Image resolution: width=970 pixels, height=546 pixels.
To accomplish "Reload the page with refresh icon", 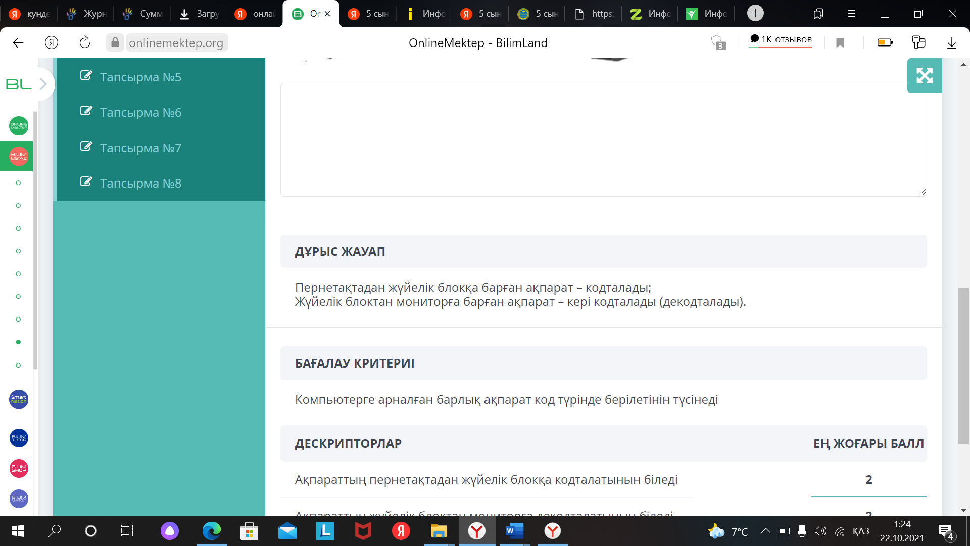I will point(85,43).
